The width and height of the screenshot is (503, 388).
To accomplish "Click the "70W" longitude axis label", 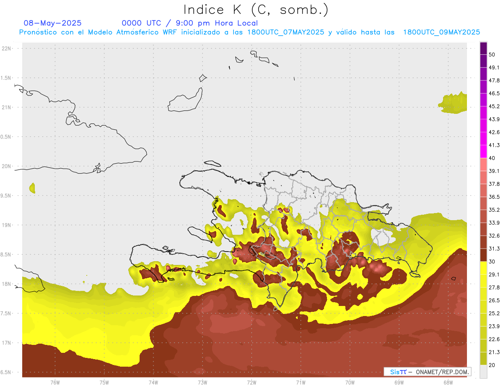I will [x=350, y=383].
